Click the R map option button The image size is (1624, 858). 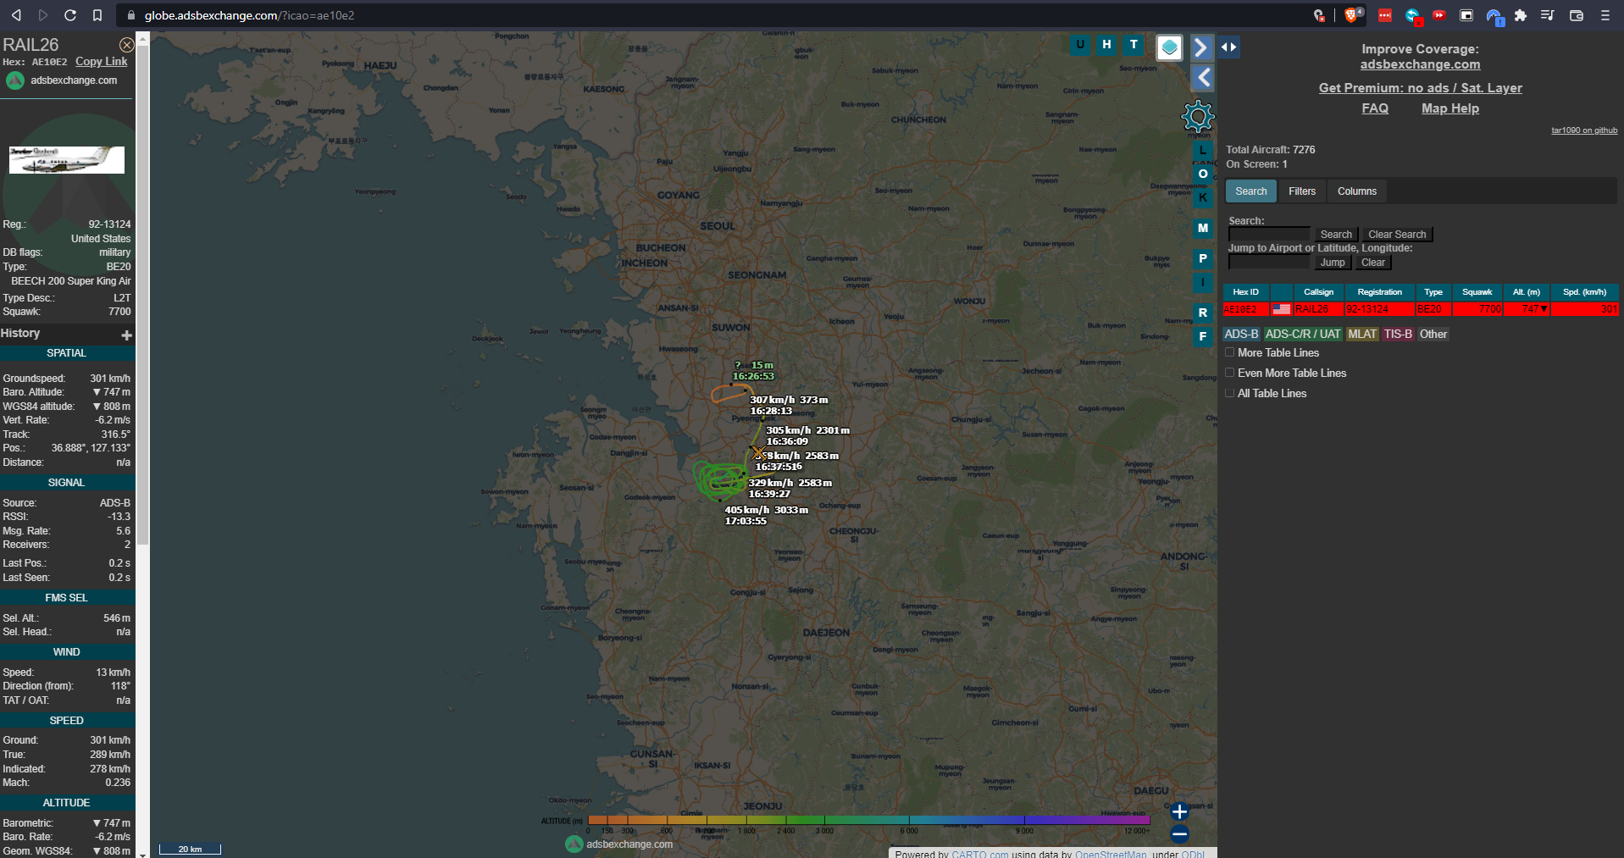(1203, 313)
